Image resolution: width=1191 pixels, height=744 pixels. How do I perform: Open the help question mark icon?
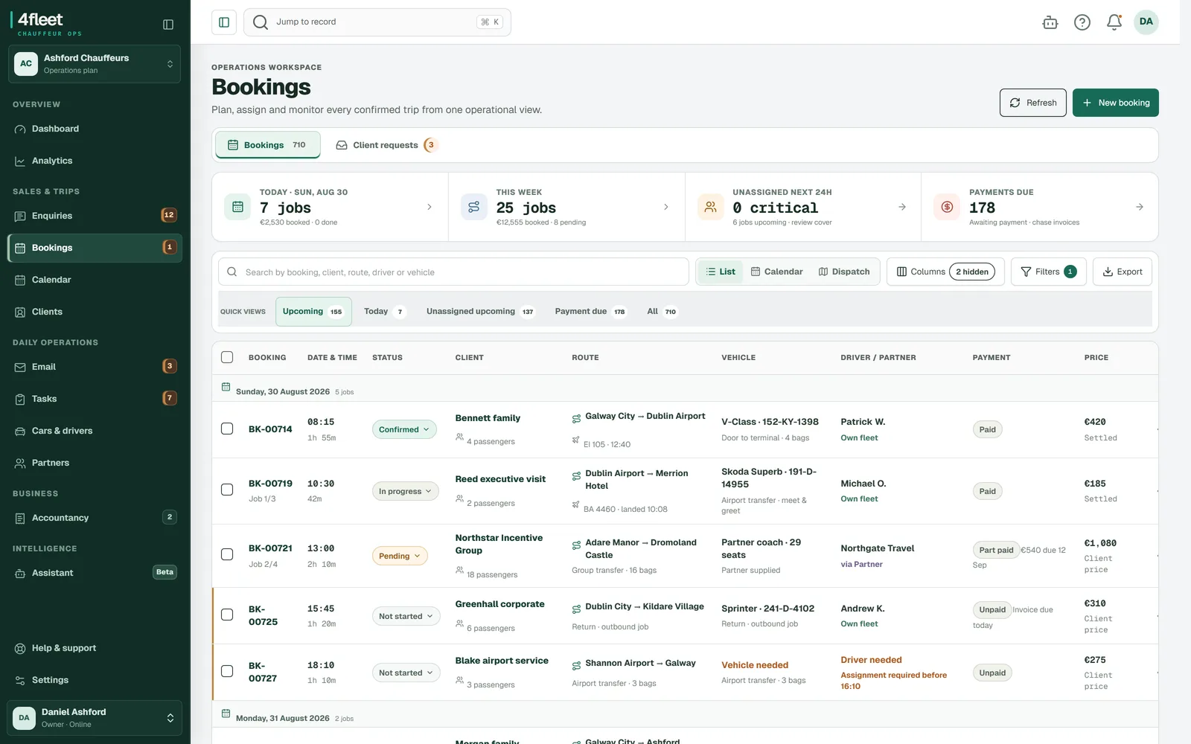point(1082,22)
